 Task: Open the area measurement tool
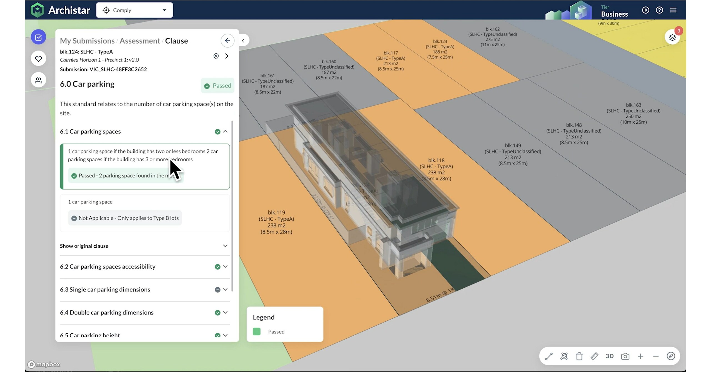564,356
